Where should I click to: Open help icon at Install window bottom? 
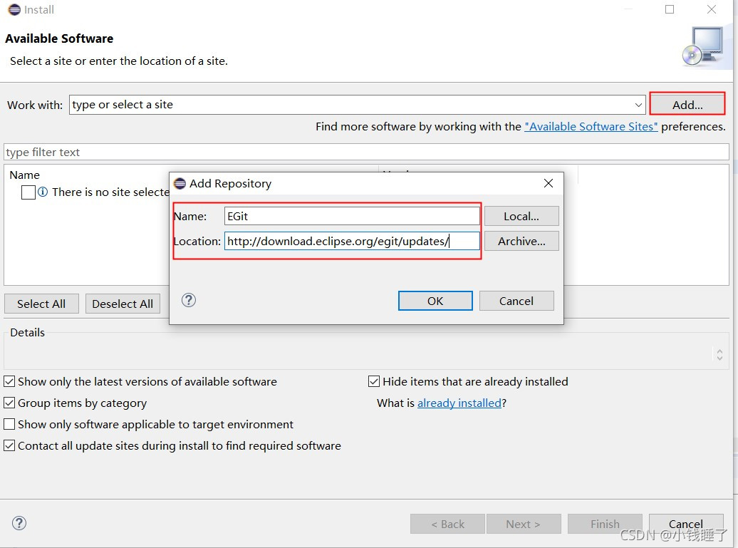[19, 523]
